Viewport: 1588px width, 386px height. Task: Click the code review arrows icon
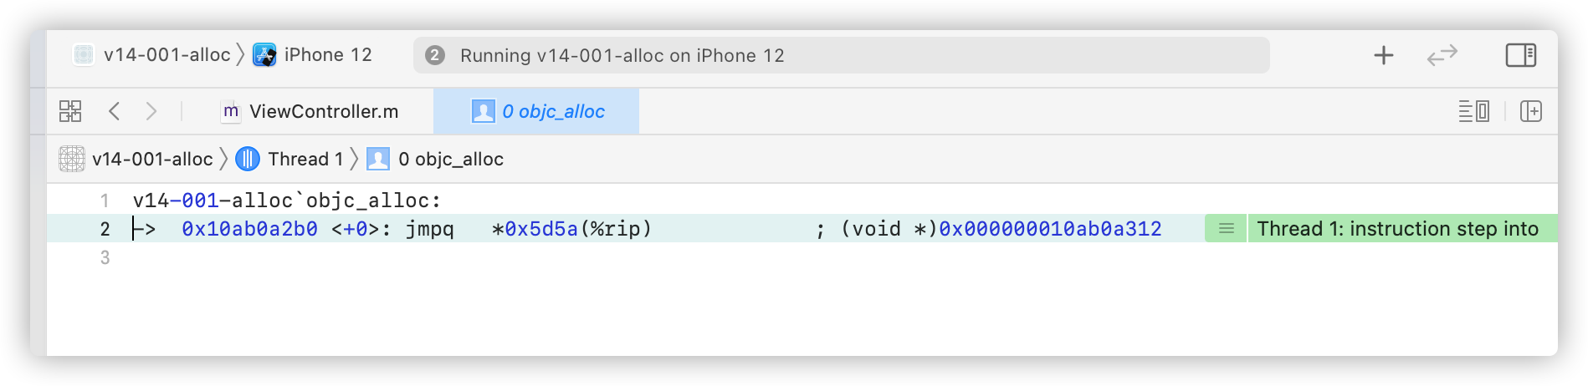point(1442,55)
